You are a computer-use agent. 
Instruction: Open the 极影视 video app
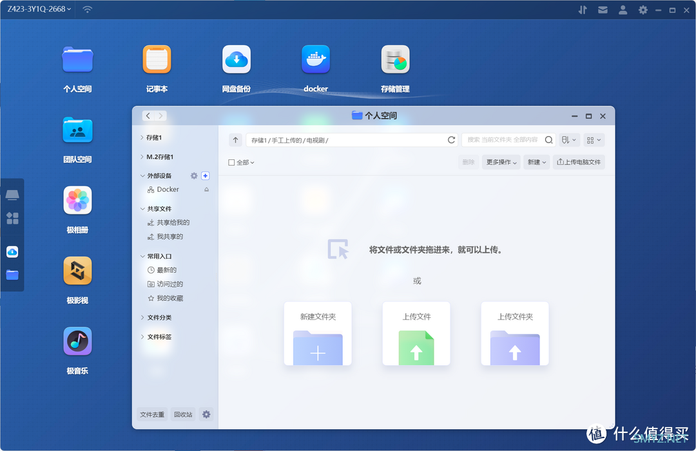(78, 271)
